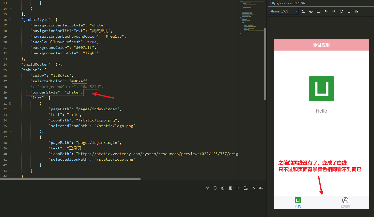Collapse the list array at line 30

pyautogui.click(x=10, y=98)
